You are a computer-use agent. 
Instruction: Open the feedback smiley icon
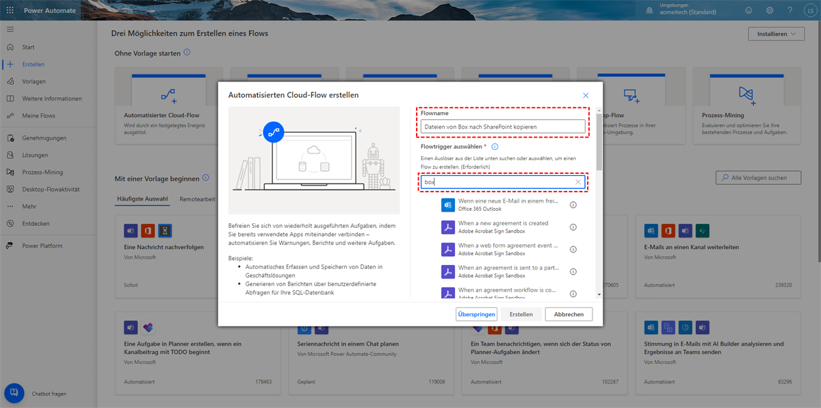[x=748, y=10]
